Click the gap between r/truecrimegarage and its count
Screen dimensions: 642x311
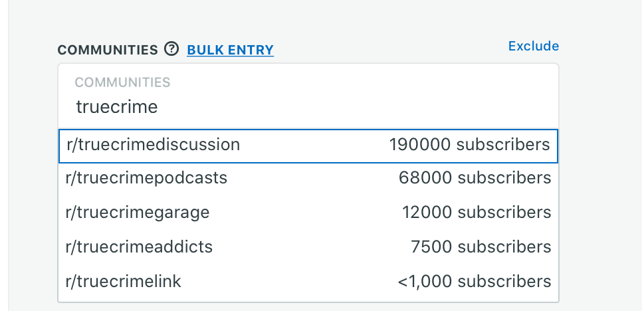(x=306, y=213)
